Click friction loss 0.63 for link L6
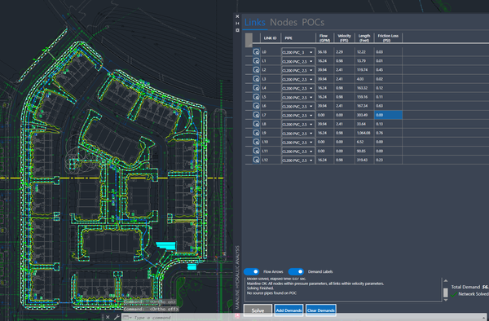Image resolution: width=489 pixels, height=321 pixels. coord(379,106)
